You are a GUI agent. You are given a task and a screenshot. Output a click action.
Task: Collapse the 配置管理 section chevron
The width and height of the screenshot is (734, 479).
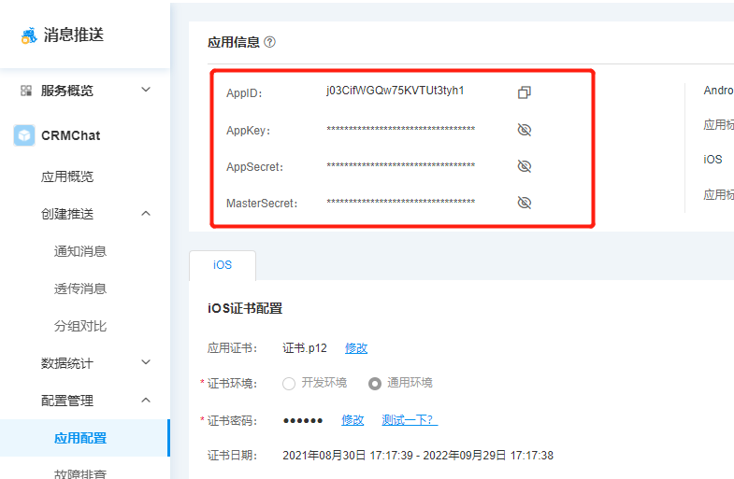[146, 401]
